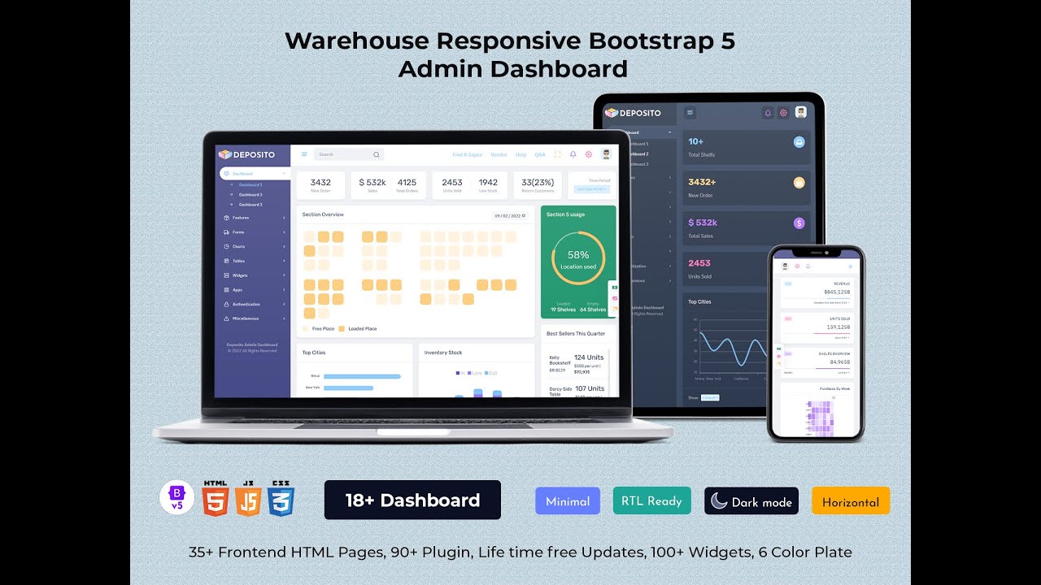
Task: Click the New Order yellow icon on the tablet
Action: 799,183
